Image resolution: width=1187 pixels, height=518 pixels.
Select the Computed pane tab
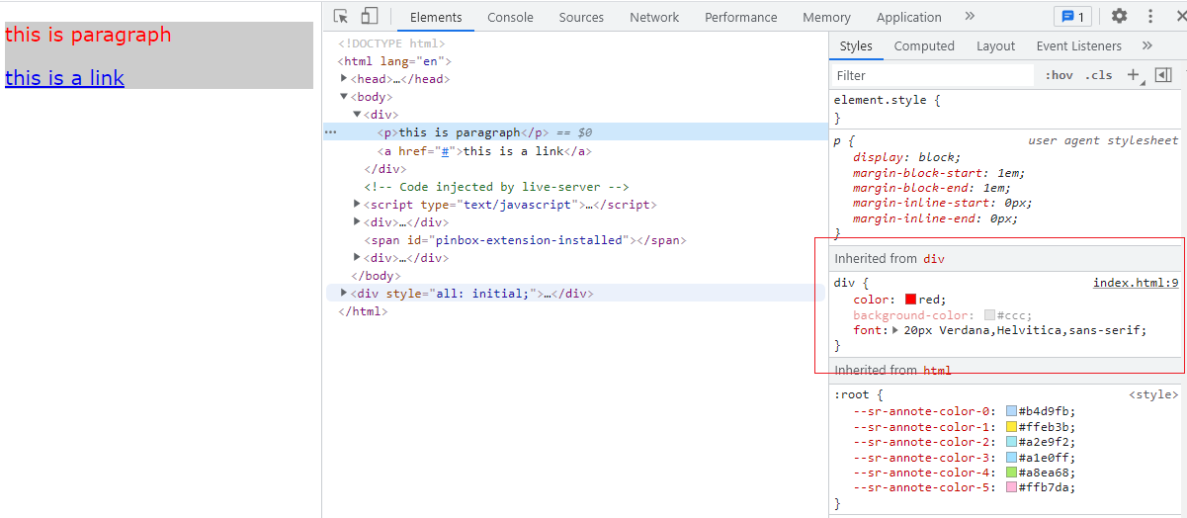[924, 45]
